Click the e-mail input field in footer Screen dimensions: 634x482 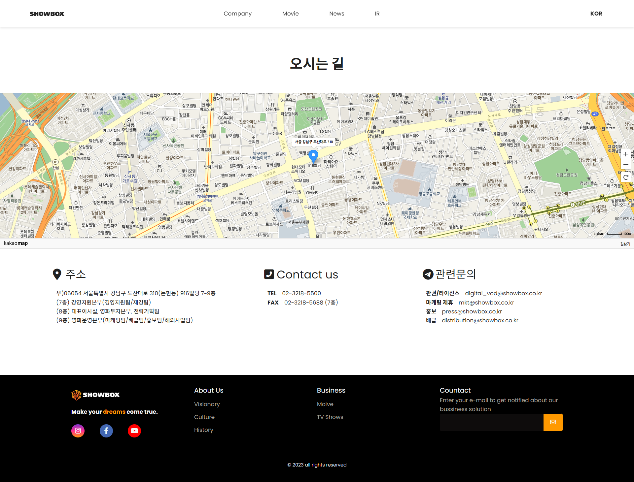pos(491,422)
